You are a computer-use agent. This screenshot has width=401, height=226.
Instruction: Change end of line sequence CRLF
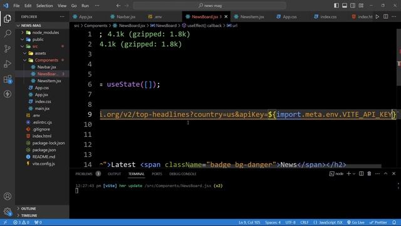click(x=305, y=222)
